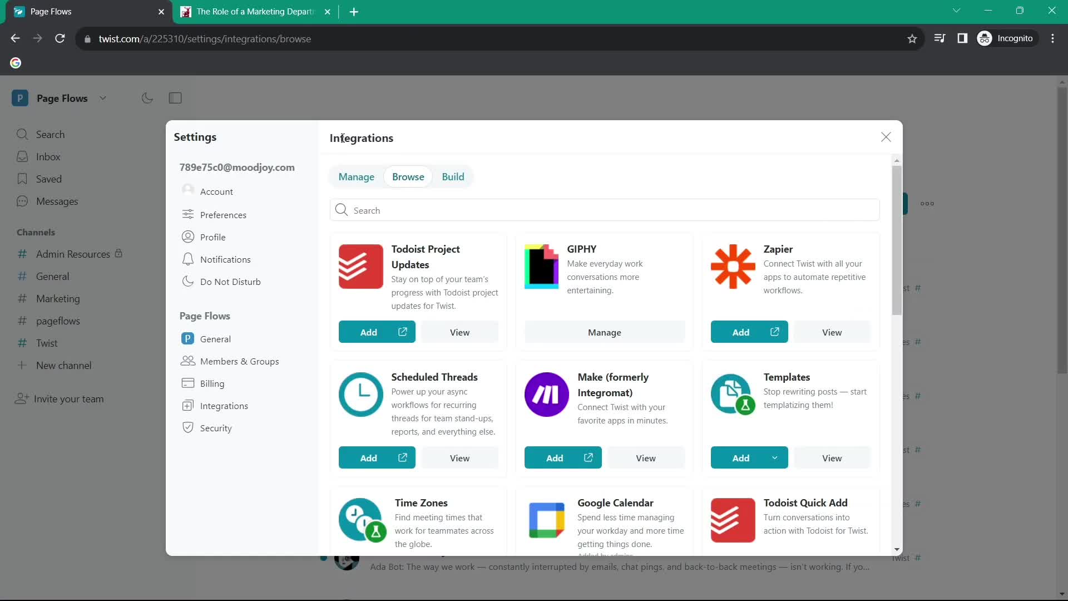Screen dimensions: 1068x601
Task: Click the Todoist Project Updates logo icon
Action: (x=360, y=267)
